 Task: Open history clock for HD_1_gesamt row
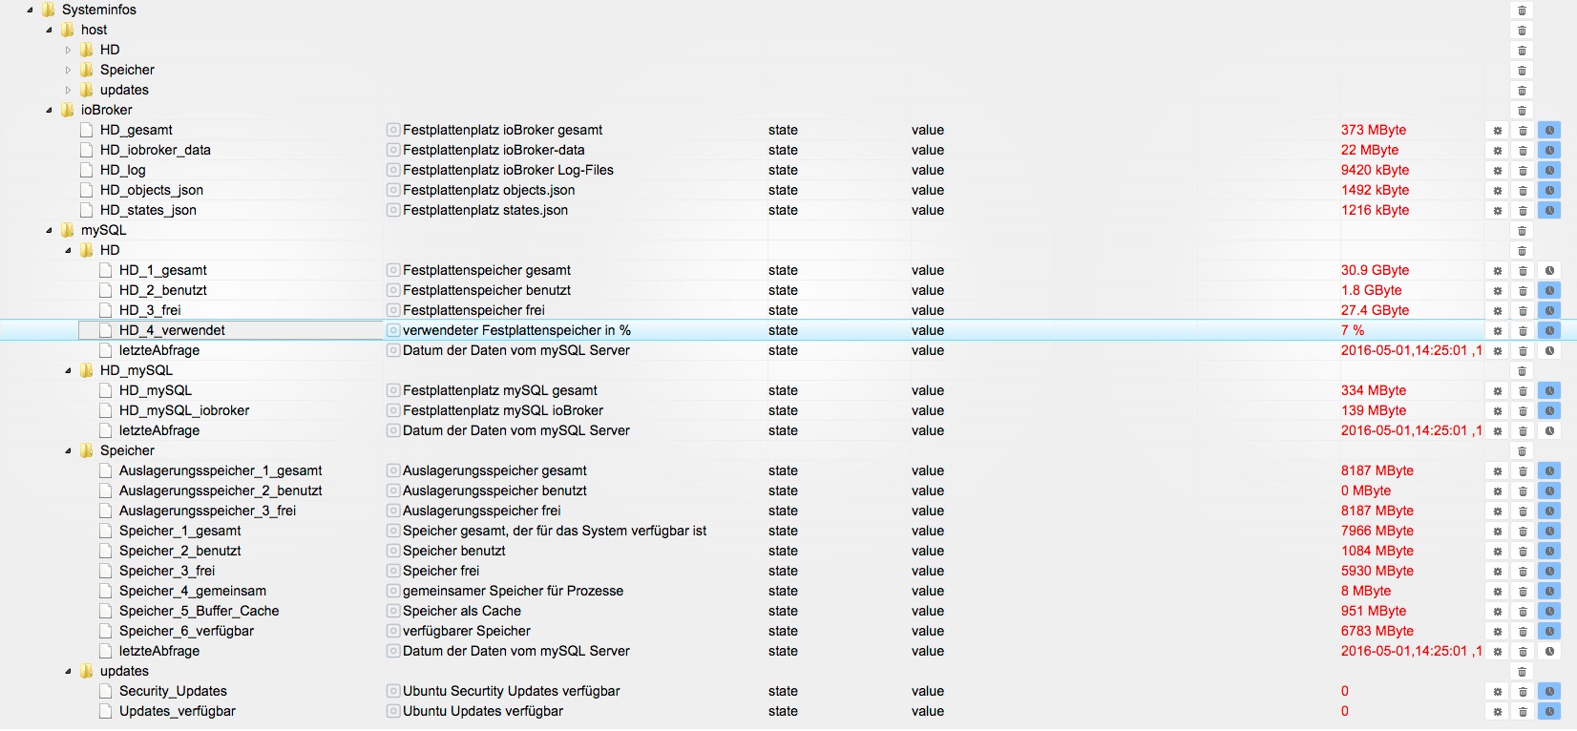pos(1549,271)
